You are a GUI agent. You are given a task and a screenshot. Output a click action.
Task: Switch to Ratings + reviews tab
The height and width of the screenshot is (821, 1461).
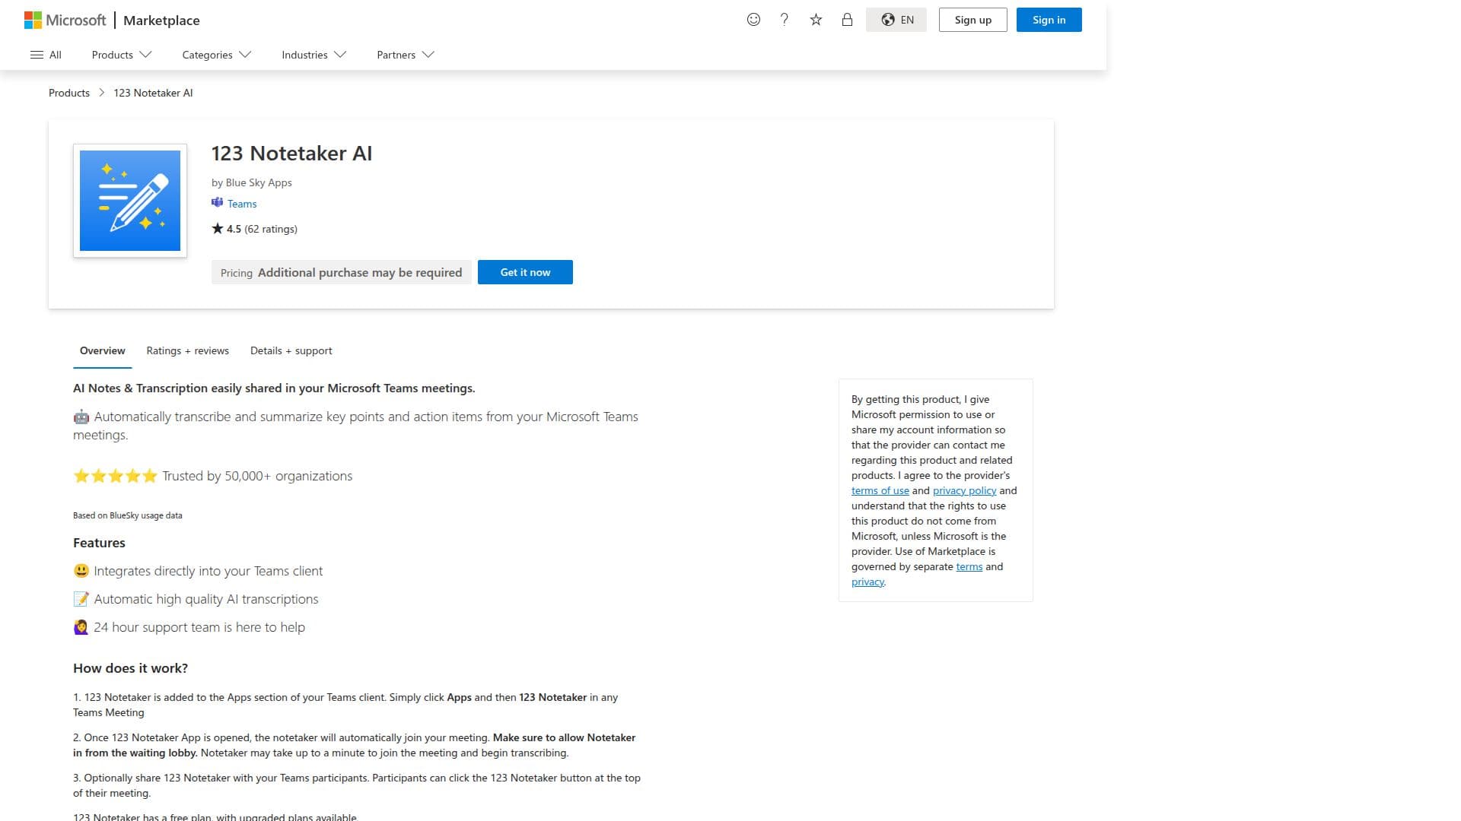pos(187,350)
